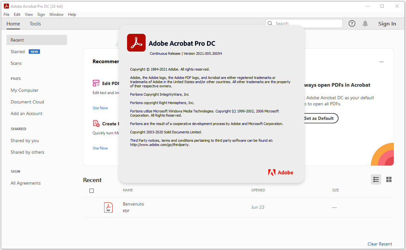Click the Benvenuto file name

tap(134, 204)
